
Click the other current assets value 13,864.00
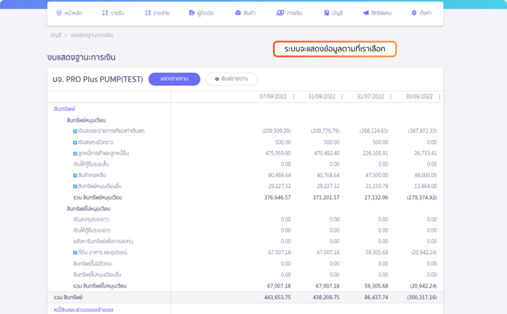[425, 186]
